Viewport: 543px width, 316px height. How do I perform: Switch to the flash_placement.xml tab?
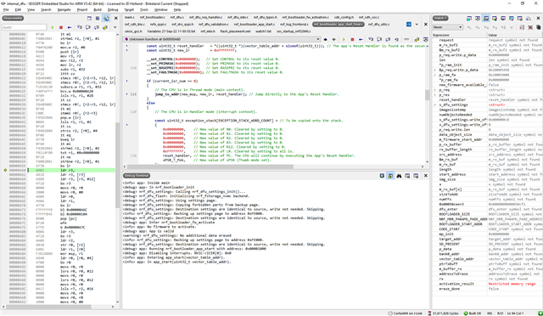(235, 31)
